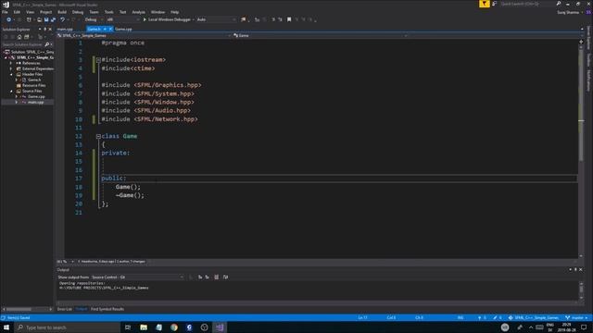
Task: Open the Debug menu
Action: coord(78,12)
